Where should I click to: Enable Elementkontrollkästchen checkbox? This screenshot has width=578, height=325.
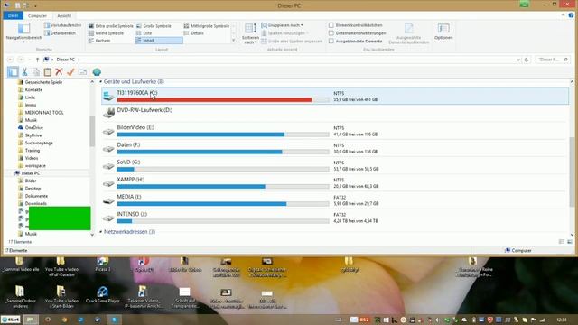tap(331, 25)
